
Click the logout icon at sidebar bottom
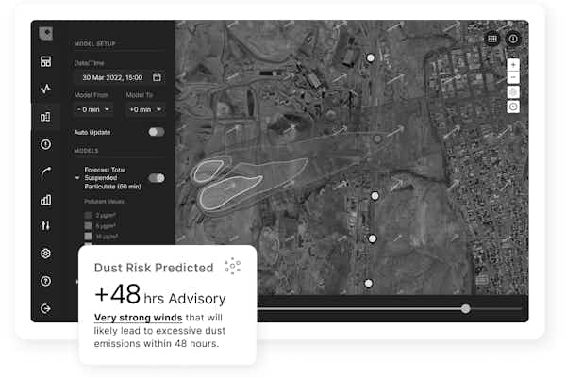(x=45, y=308)
